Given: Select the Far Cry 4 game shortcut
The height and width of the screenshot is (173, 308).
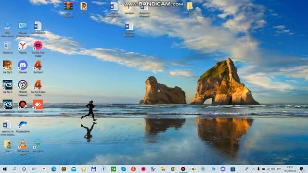Looking at the screenshot, I should (38, 65).
